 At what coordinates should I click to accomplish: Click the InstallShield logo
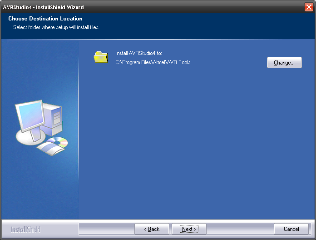pos(25,230)
